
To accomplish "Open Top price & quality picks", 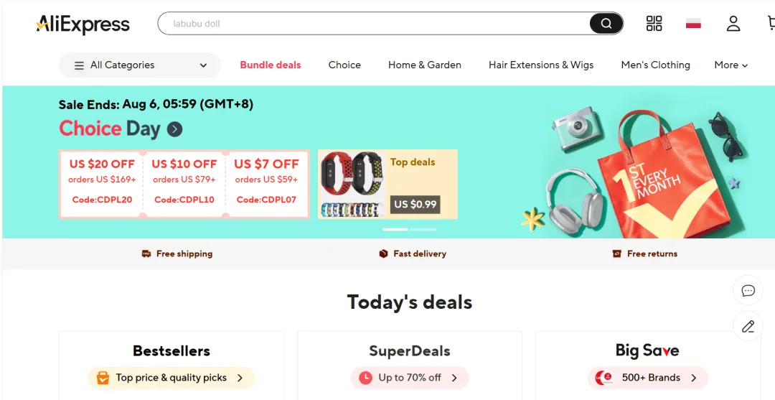I will [171, 378].
